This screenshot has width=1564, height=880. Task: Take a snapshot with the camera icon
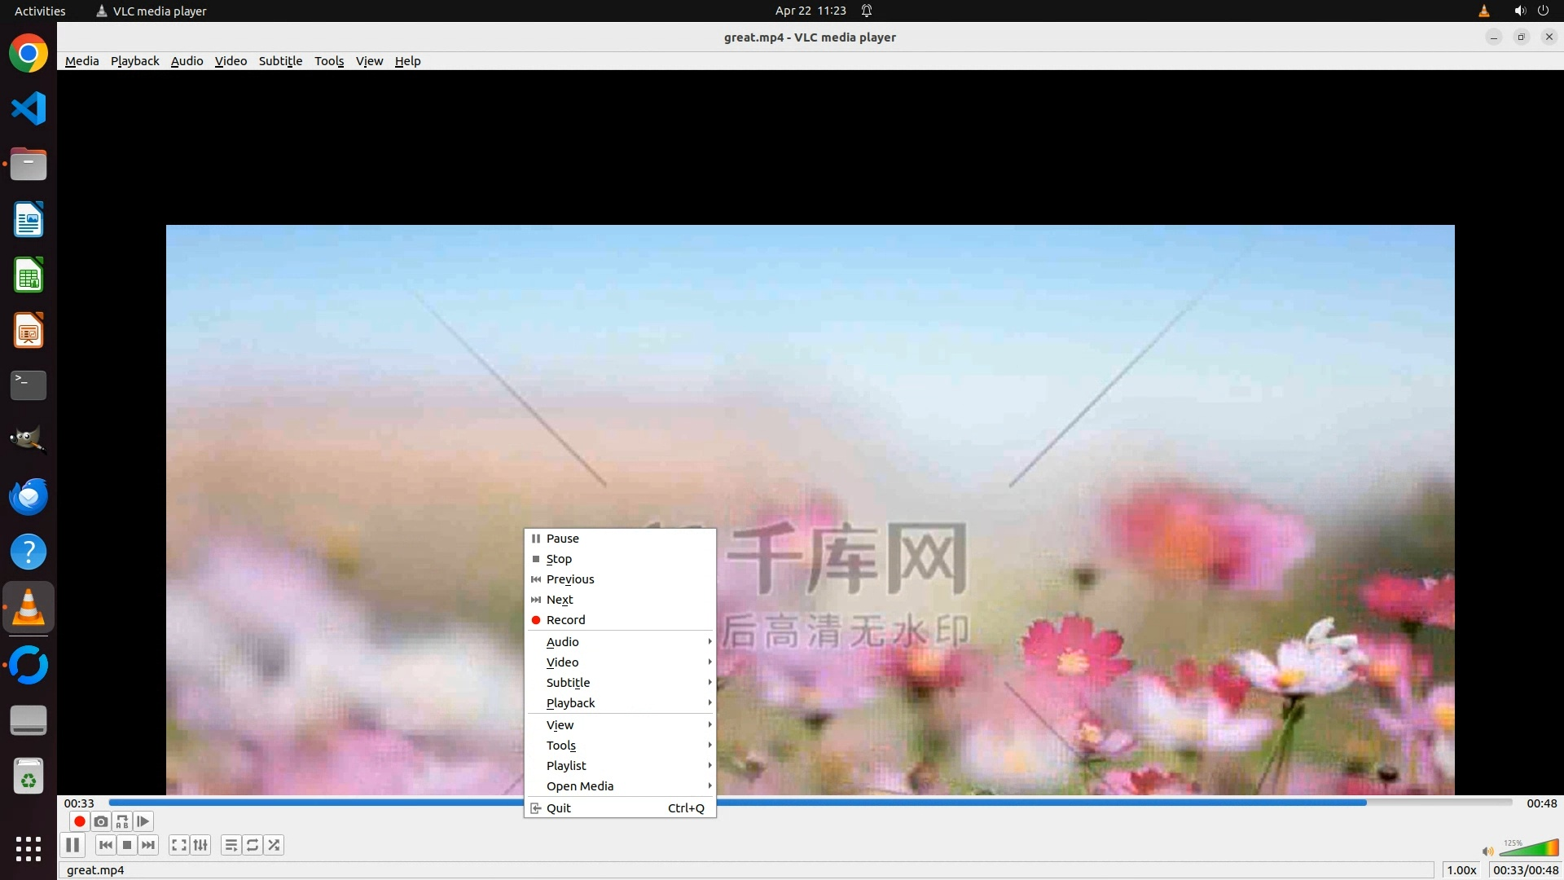(x=101, y=821)
